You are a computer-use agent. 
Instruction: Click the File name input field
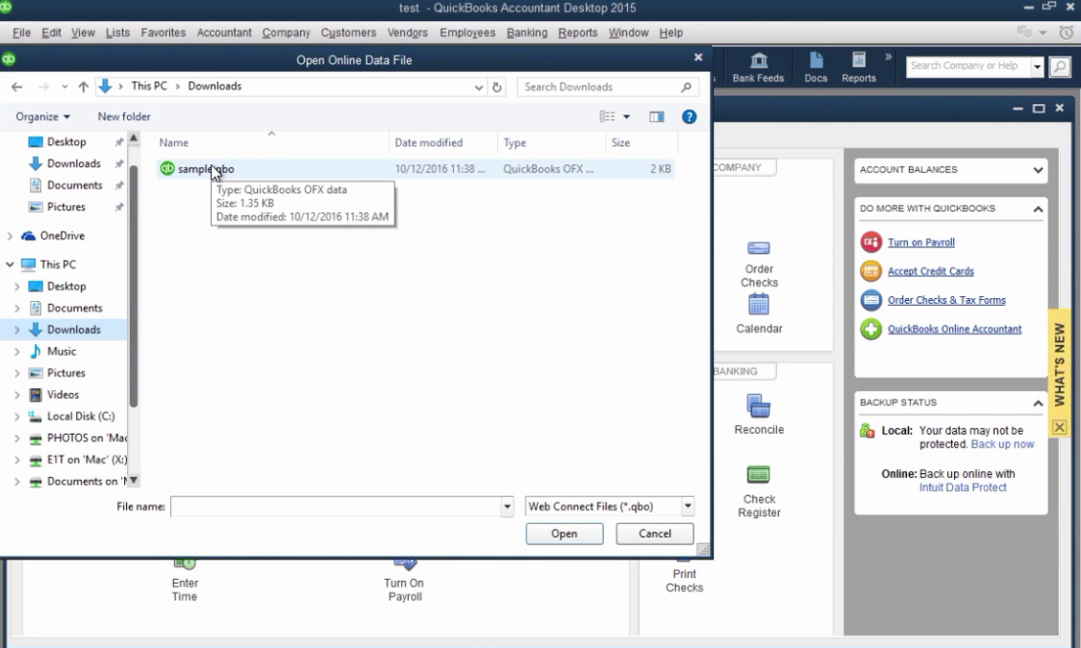point(336,507)
